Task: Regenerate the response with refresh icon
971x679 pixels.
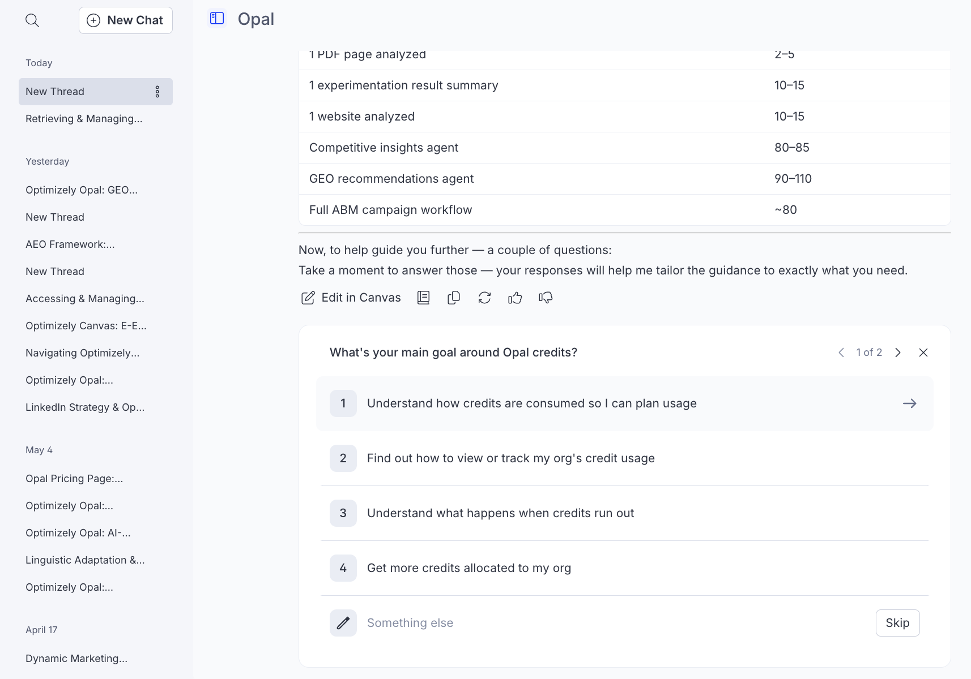Action: 484,298
